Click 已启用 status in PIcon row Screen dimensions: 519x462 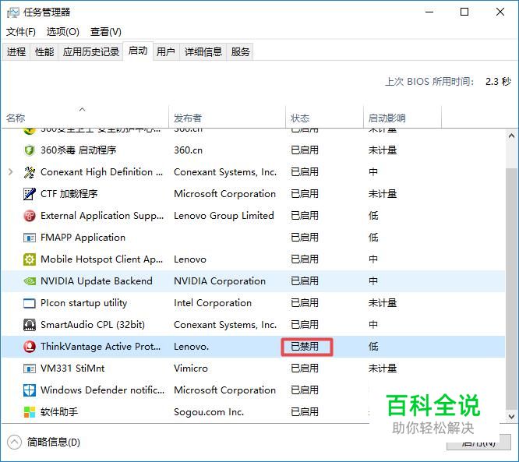(305, 303)
